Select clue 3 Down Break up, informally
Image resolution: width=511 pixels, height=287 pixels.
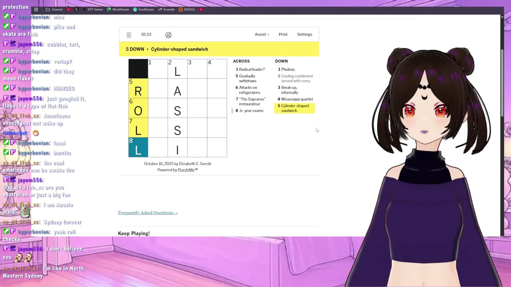tap(288, 90)
